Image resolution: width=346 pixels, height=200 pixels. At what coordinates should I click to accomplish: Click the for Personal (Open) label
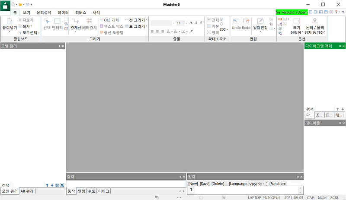pos(292,12)
